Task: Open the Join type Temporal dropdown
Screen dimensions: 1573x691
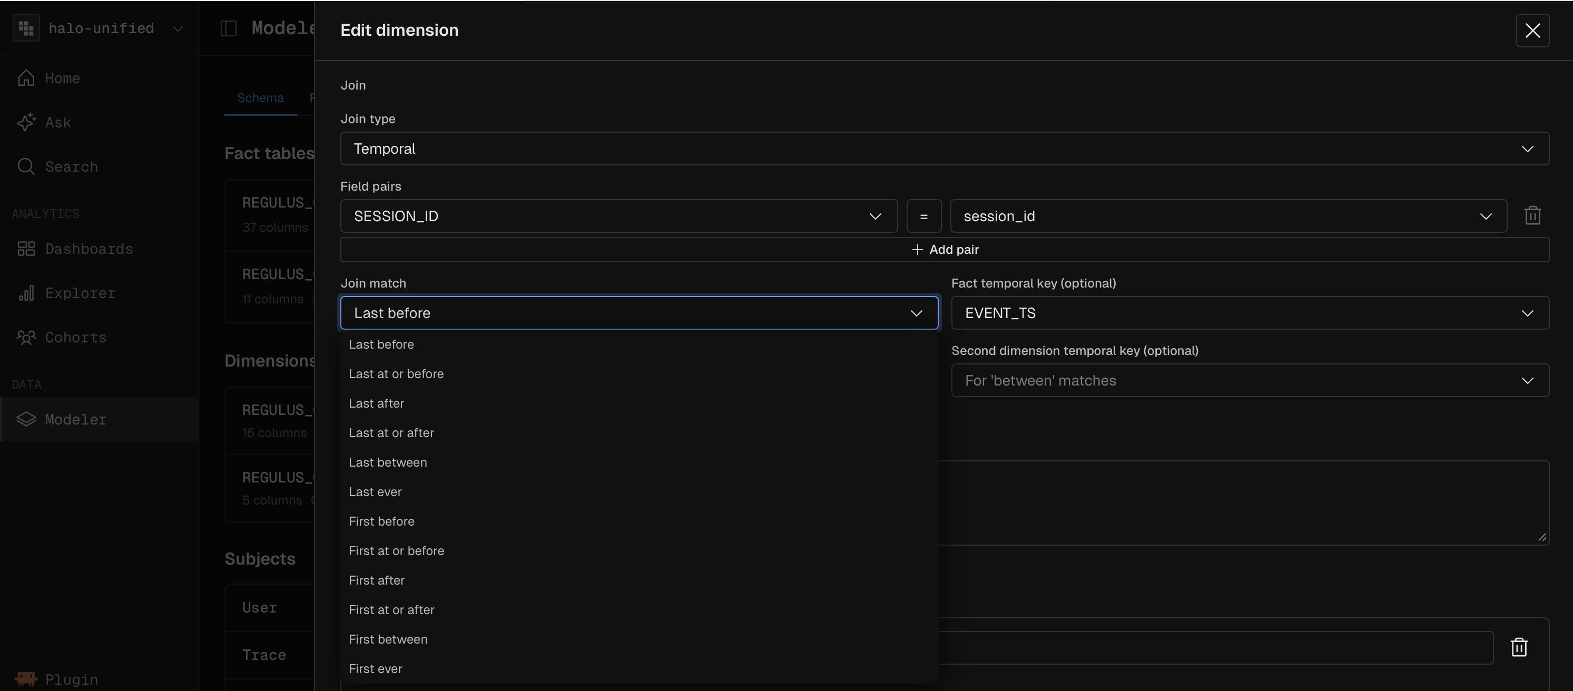Action: 944,149
